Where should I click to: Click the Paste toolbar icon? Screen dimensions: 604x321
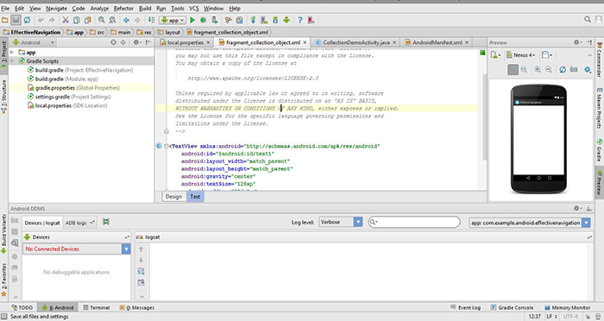coord(87,20)
